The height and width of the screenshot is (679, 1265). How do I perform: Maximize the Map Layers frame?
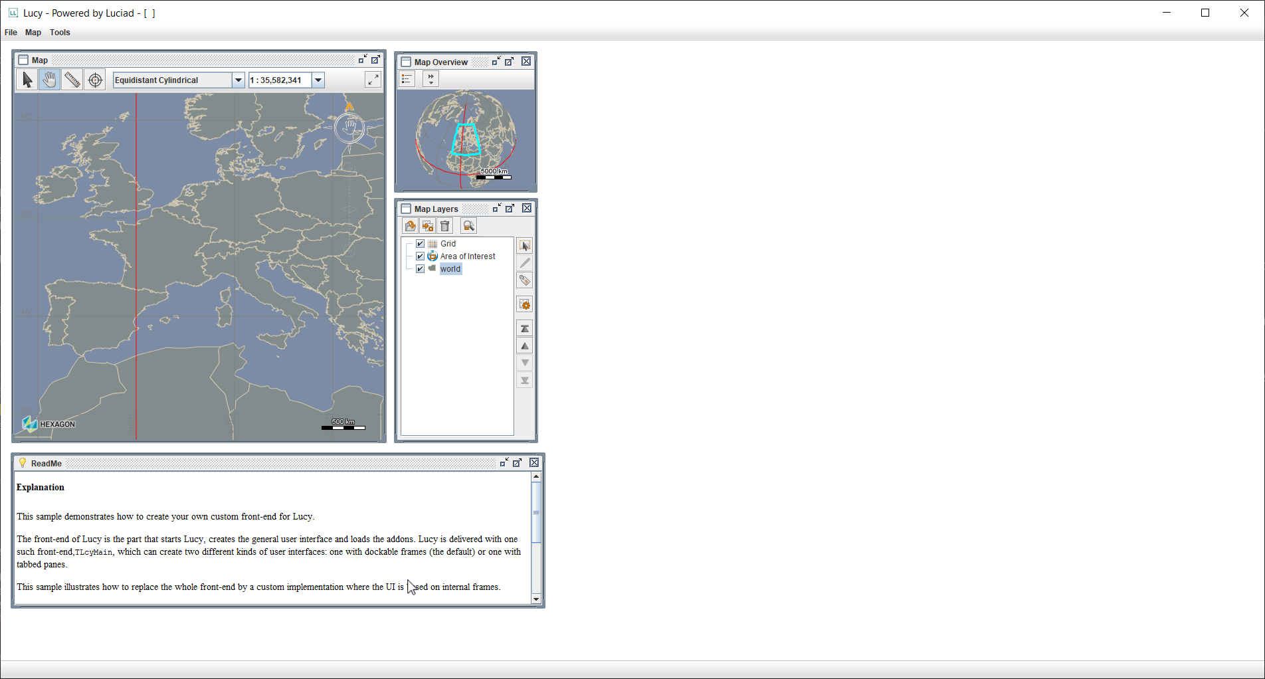click(510, 208)
